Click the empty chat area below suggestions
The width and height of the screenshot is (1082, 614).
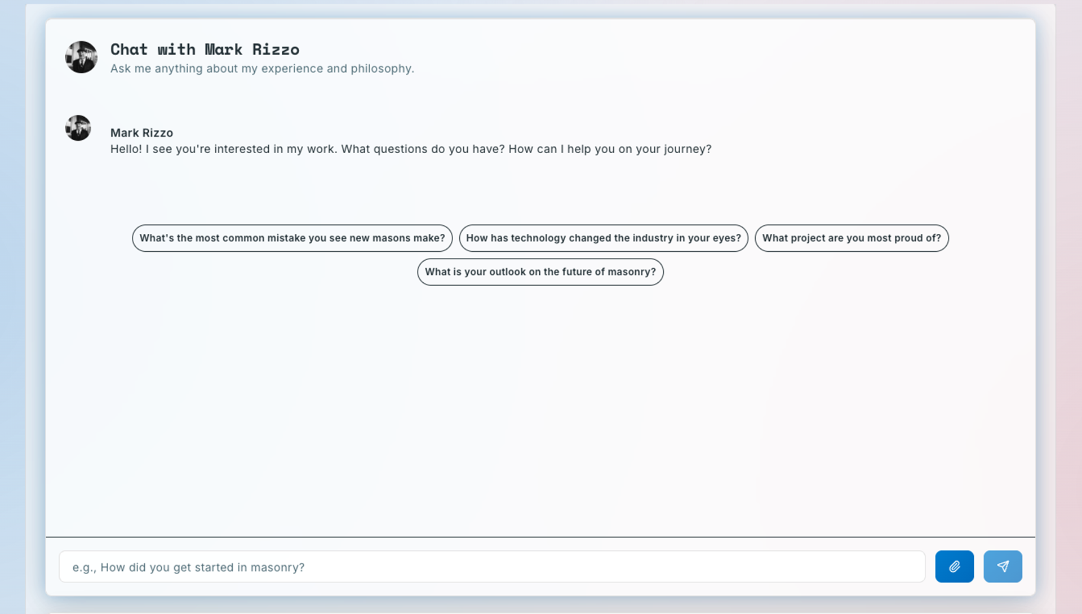[x=540, y=406]
